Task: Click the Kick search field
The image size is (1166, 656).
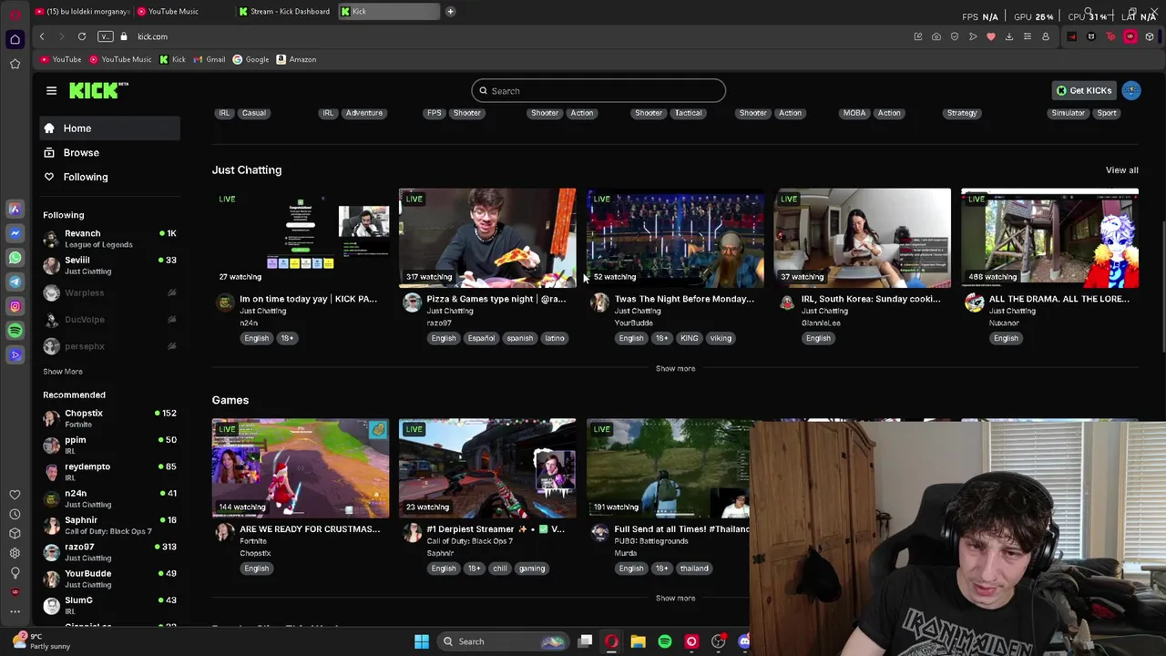Action: (598, 90)
